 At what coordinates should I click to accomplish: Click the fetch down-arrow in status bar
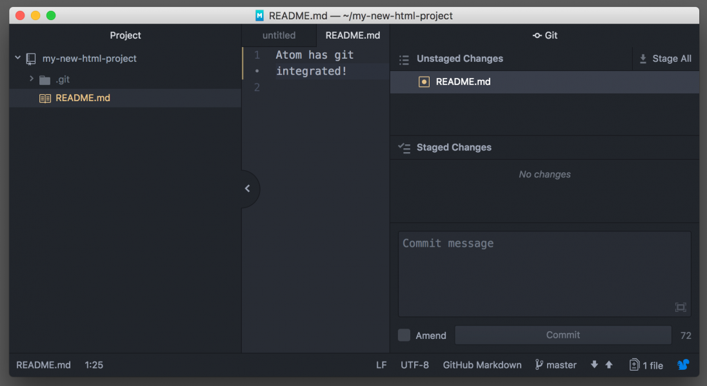[x=594, y=365]
